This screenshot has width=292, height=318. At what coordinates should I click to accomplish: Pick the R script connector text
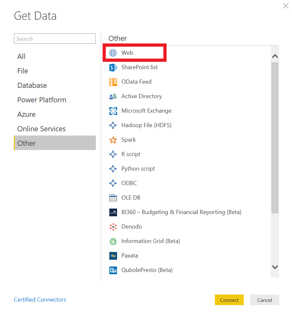pos(131,154)
